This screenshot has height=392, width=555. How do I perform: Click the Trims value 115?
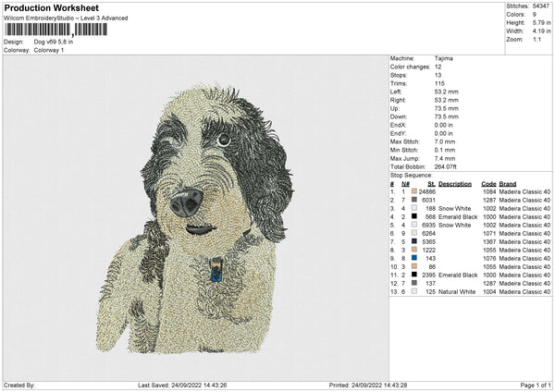pyautogui.click(x=439, y=83)
